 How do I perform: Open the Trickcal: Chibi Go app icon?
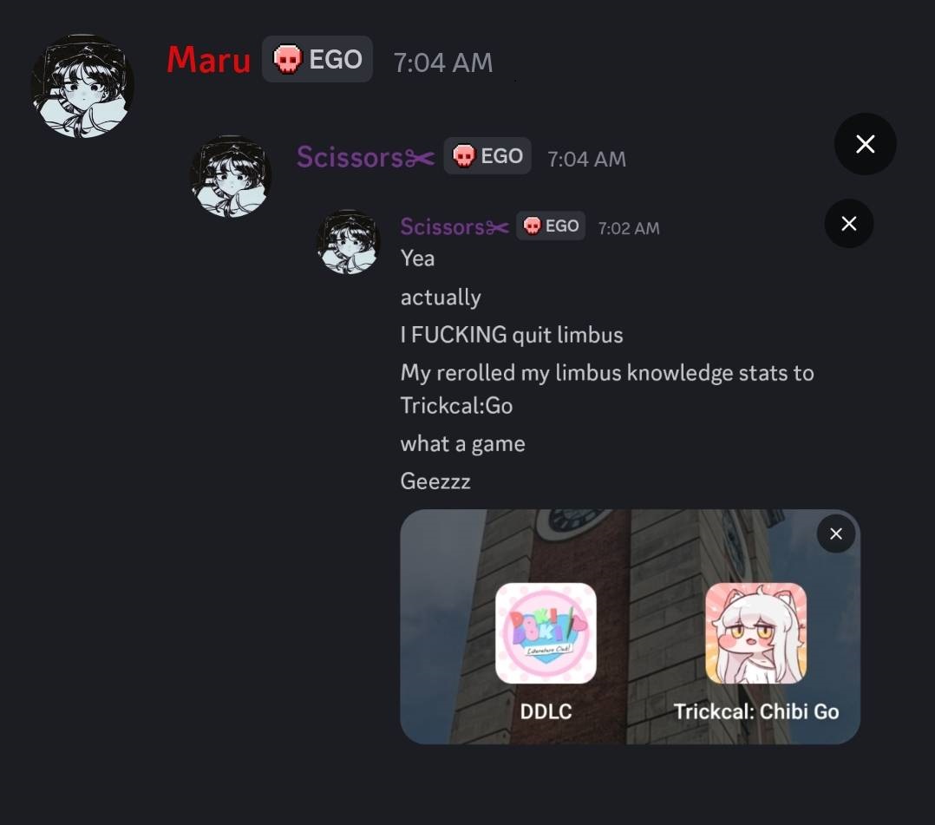(x=755, y=633)
